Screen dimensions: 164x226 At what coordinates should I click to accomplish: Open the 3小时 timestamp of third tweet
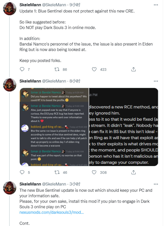(x=75, y=184)
